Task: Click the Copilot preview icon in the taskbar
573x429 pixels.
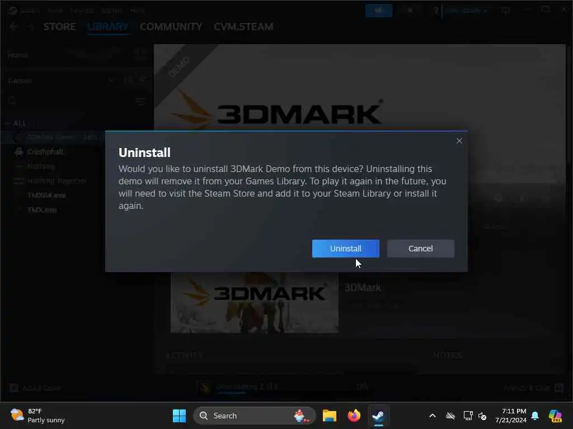Action: coord(556,416)
